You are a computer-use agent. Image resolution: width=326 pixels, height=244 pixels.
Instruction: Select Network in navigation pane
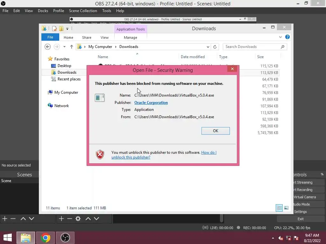[x=61, y=105]
